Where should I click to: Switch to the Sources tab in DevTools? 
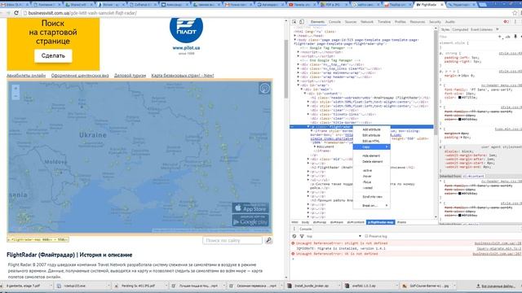[x=351, y=22]
